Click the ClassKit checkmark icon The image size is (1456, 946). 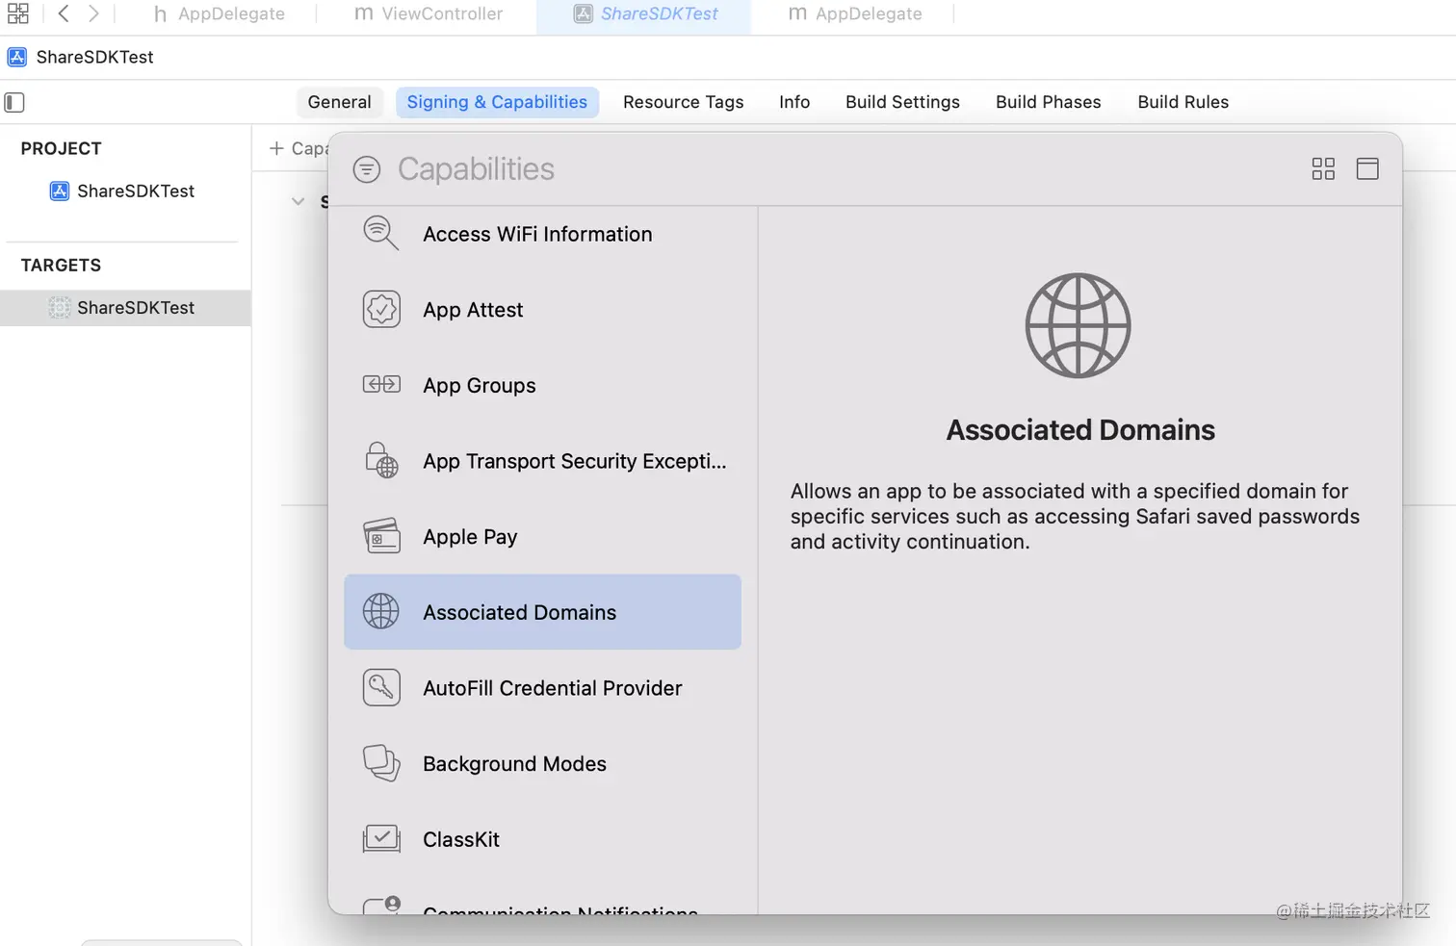point(381,838)
